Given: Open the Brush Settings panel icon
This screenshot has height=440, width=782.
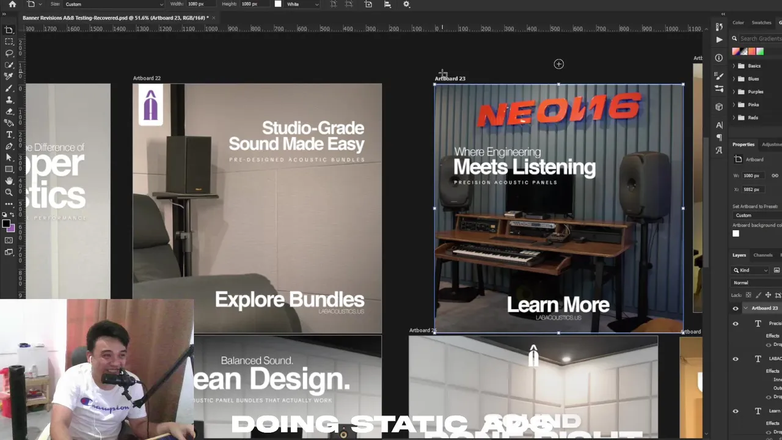Looking at the screenshot, I should click(719, 76).
